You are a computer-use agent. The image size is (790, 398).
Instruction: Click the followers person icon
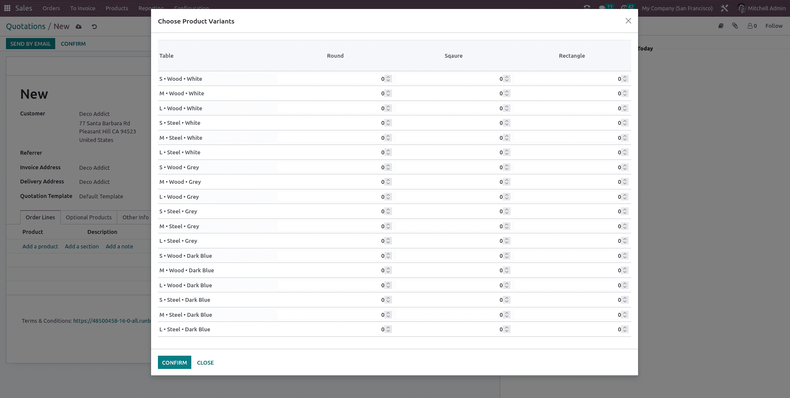pyautogui.click(x=751, y=26)
